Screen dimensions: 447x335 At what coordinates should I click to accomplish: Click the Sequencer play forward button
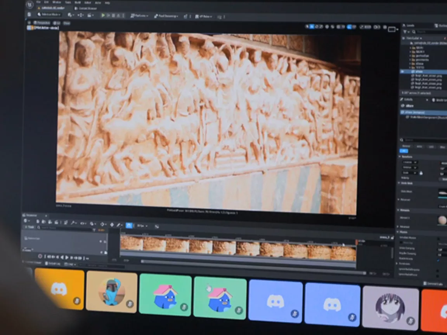(67, 257)
